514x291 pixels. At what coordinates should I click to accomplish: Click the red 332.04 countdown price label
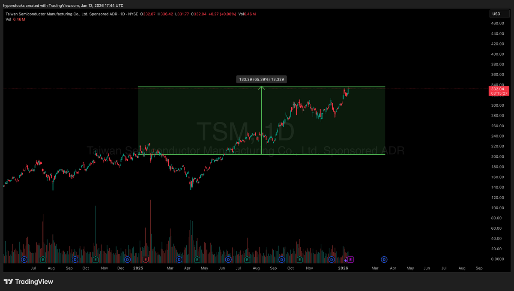point(498,91)
